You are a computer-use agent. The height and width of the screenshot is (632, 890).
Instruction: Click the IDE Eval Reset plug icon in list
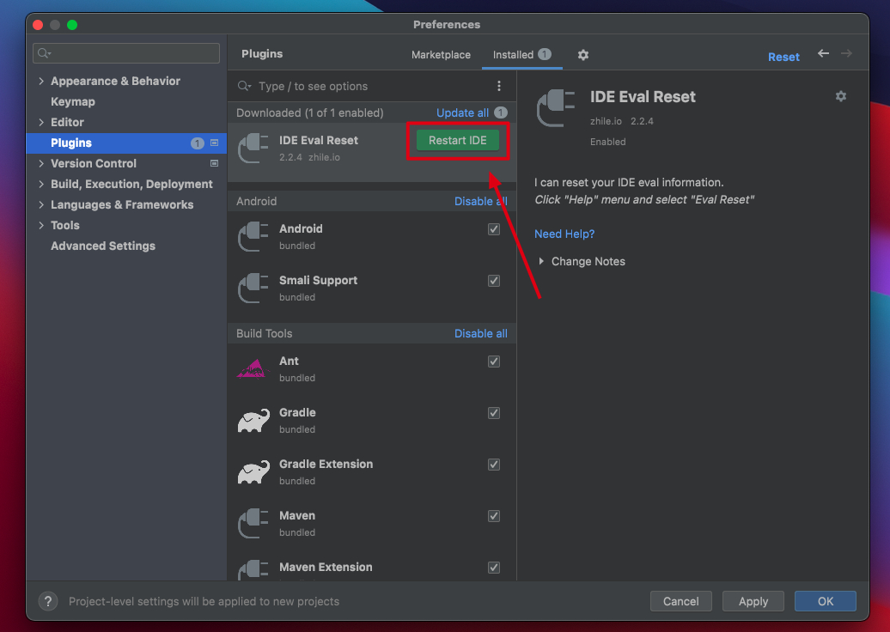point(253,148)
